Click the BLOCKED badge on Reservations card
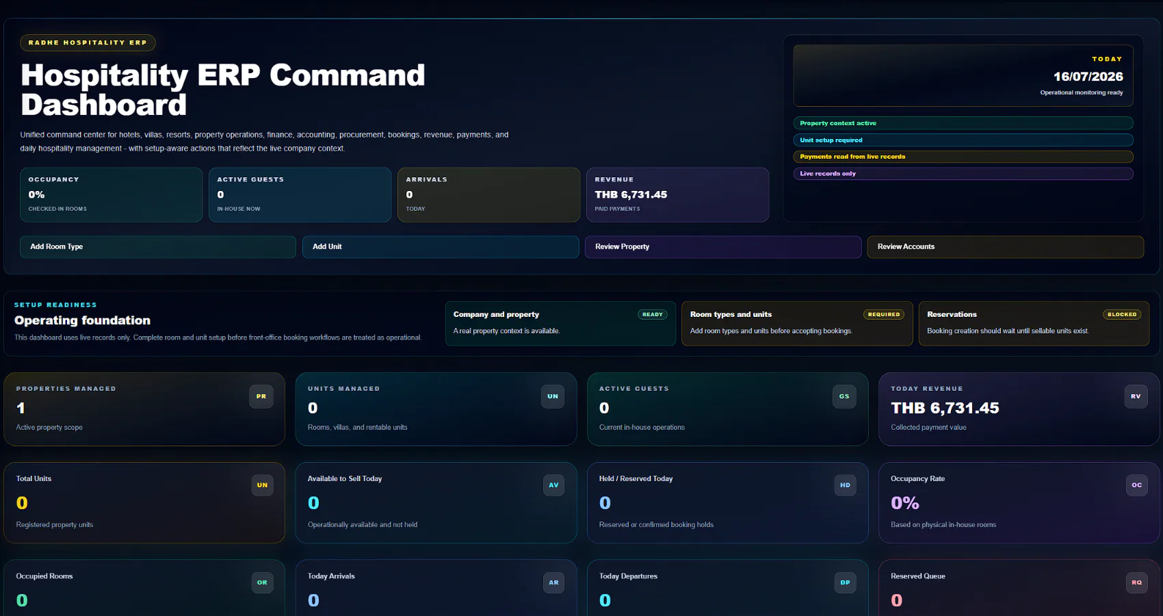Screen dimensions: 1163x616 [x=1122, y=315]
